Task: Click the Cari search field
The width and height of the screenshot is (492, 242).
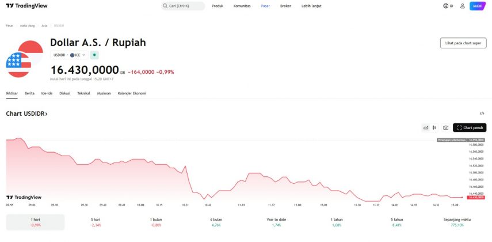Action: click(183, 6)
